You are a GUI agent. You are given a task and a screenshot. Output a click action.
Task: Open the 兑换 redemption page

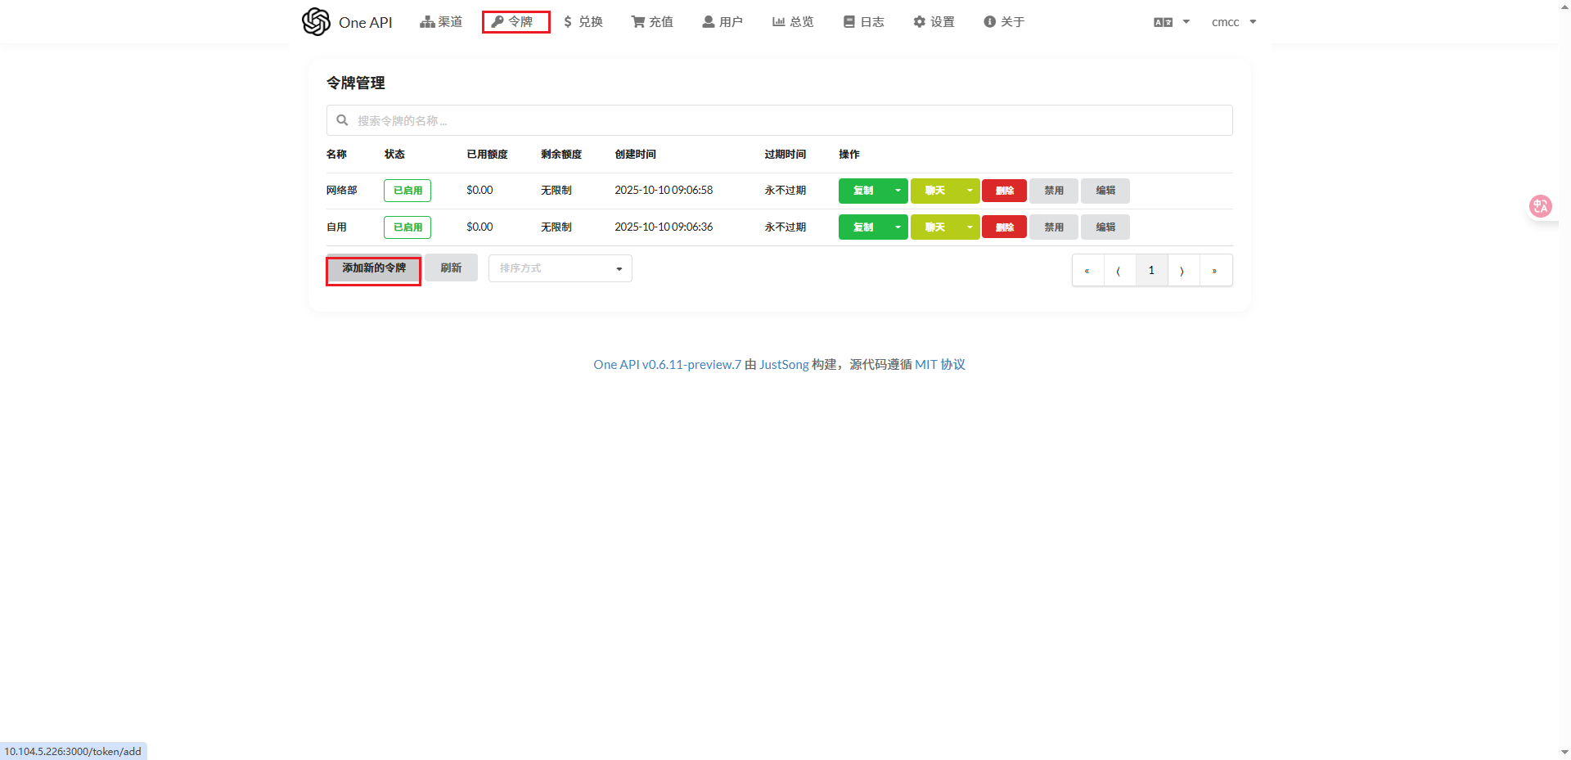[x=583, y=22]
